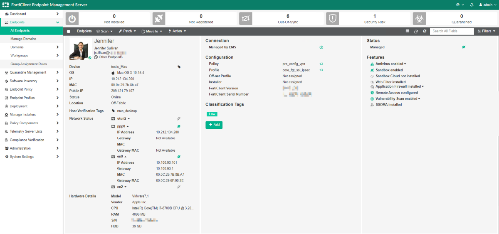
Task: Open Software Inventory in sidebar
Action: coord(31,81)
